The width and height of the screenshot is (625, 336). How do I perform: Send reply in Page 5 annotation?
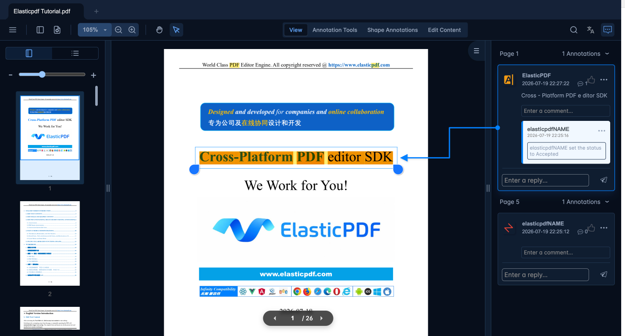(x=604, y=275)
